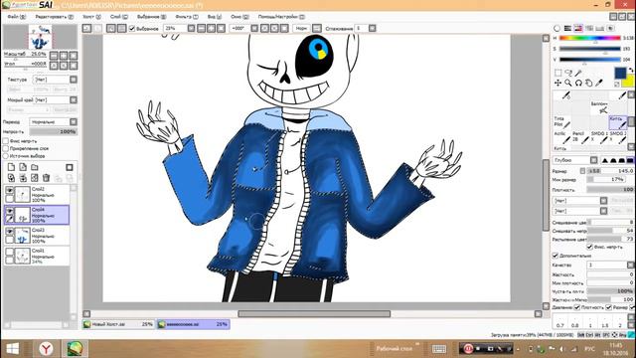Toggle pressure Размер checkbox
Screen dimensions: 636x358
608,307
